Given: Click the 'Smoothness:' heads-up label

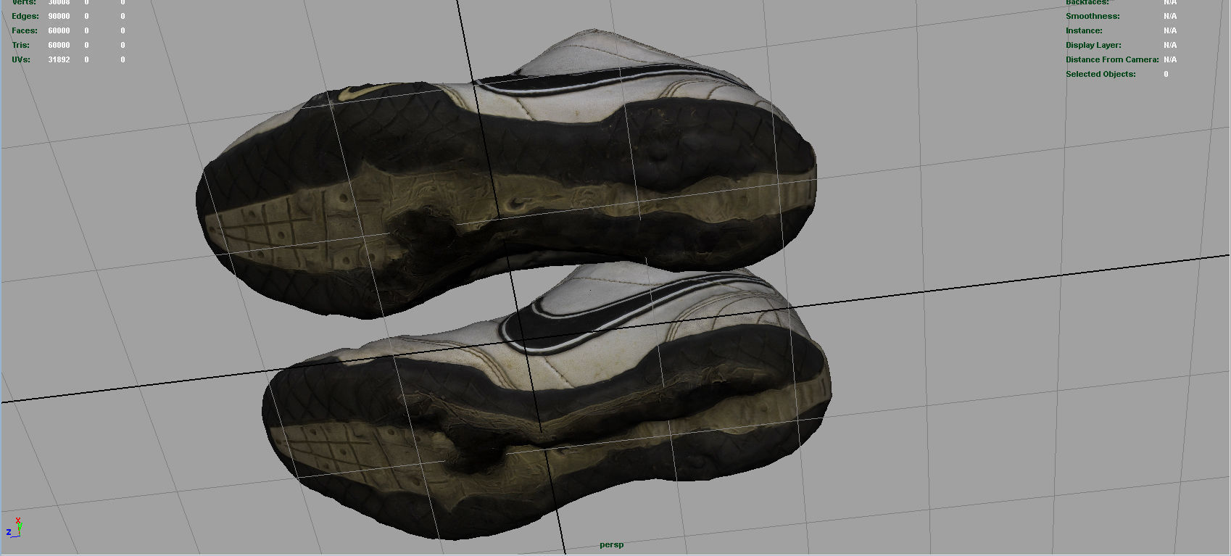Looking at the screenshot, I should click(1093, 16).
